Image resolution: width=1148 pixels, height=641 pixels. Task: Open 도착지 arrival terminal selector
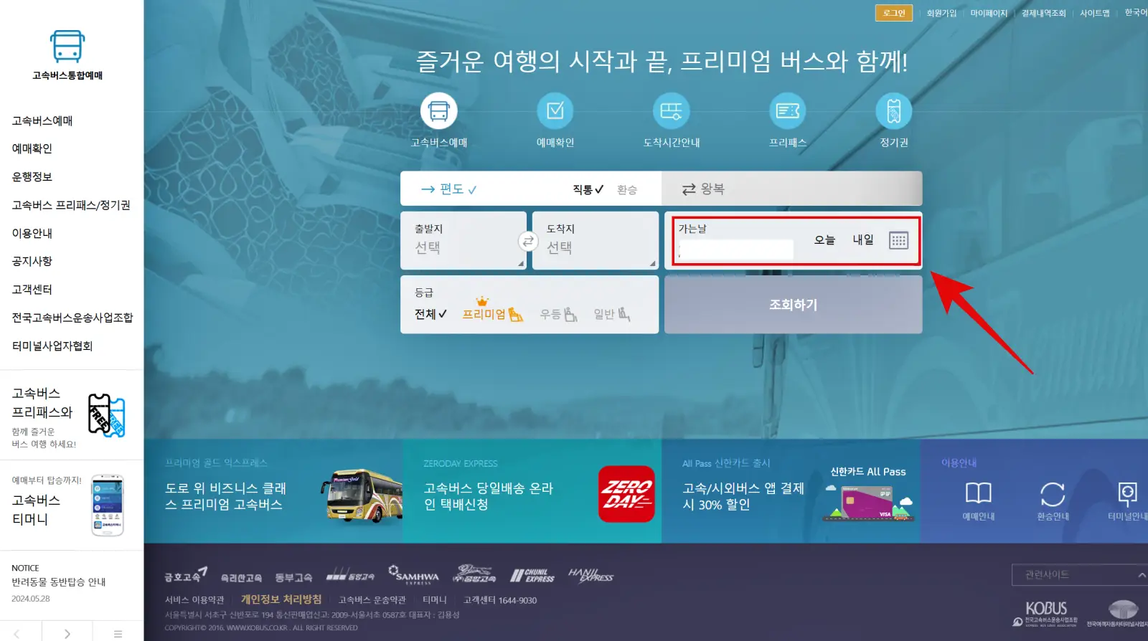pyautogui.click(x=596, y=240)
